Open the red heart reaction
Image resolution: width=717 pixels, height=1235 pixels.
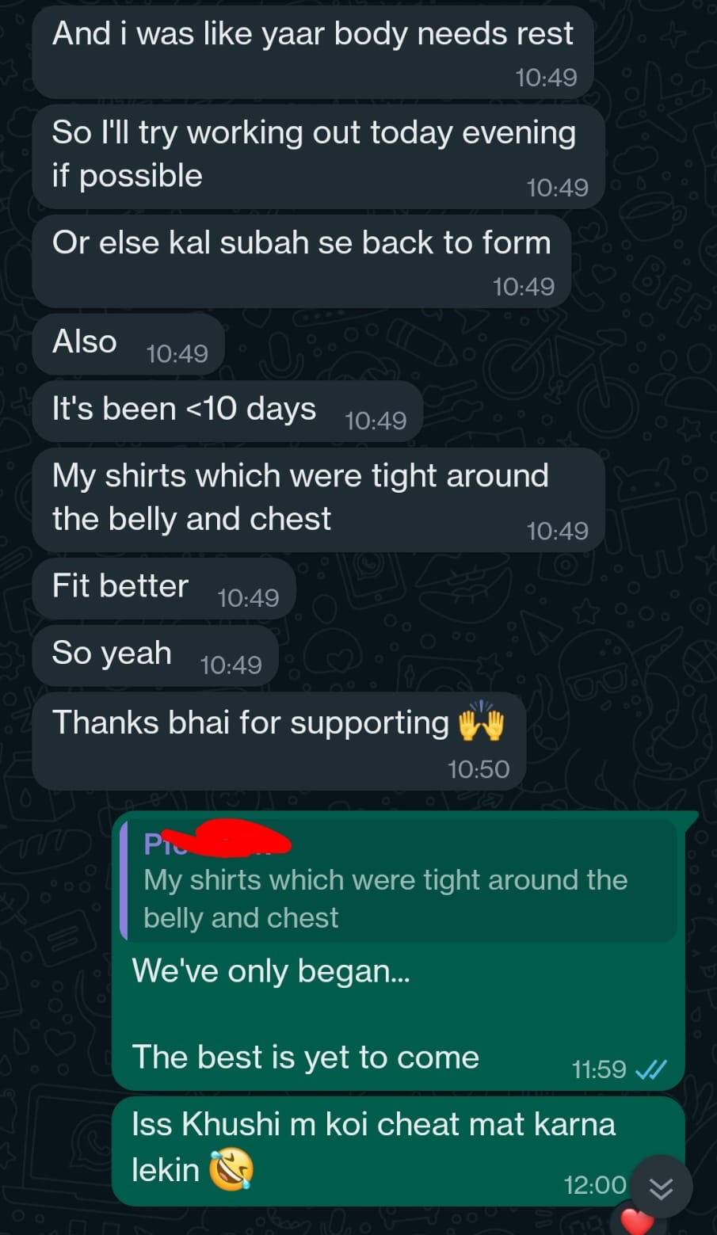[x=636, y=1221]
